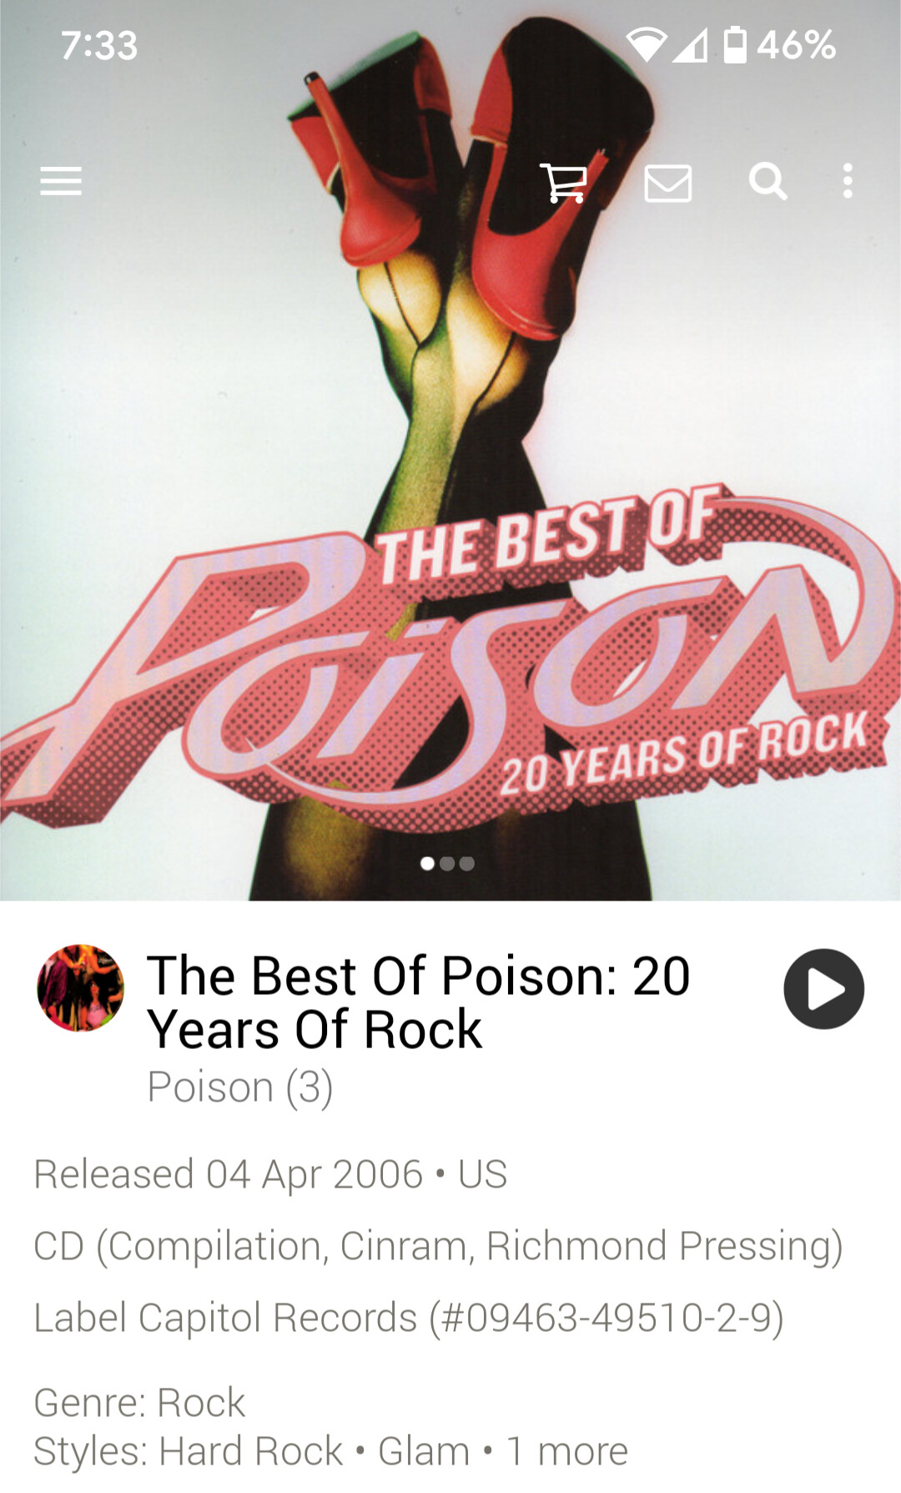Tap the Hard Rock style

[x=251, y=1451]
